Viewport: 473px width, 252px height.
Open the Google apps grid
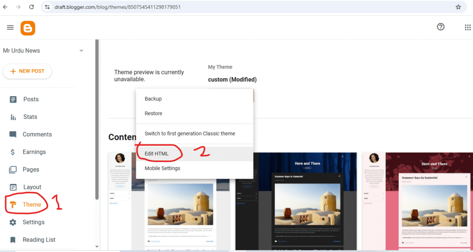pyautogui.click(x=467, y=27)
